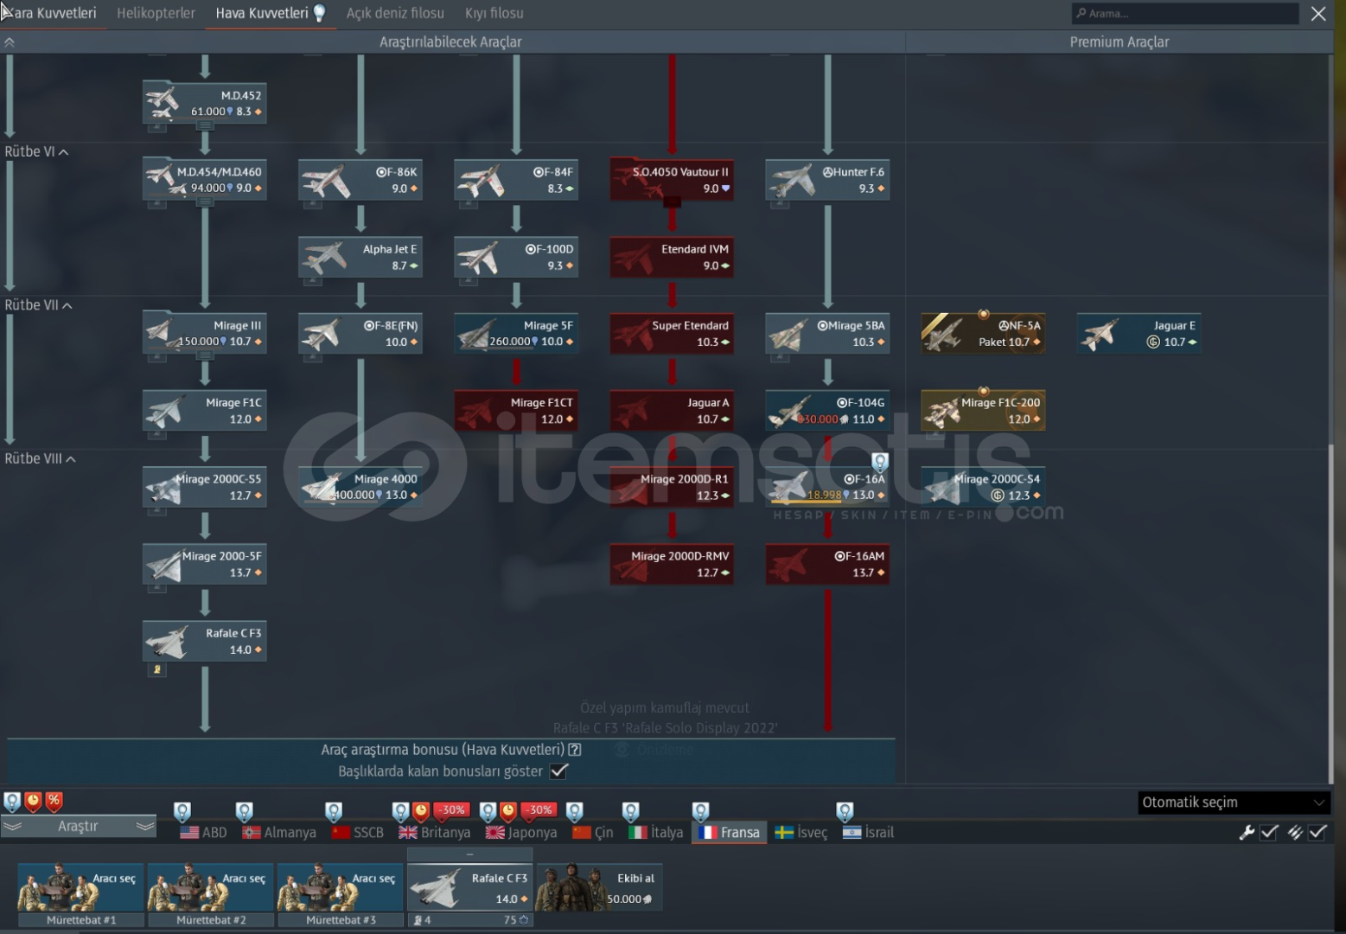Click the double chevron left of Araştır
The image size is (1346, 934).
click(12, 827)
